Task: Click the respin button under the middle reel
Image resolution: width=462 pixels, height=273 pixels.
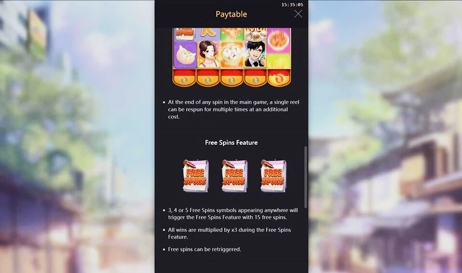Action: click(x=232, y=78)
